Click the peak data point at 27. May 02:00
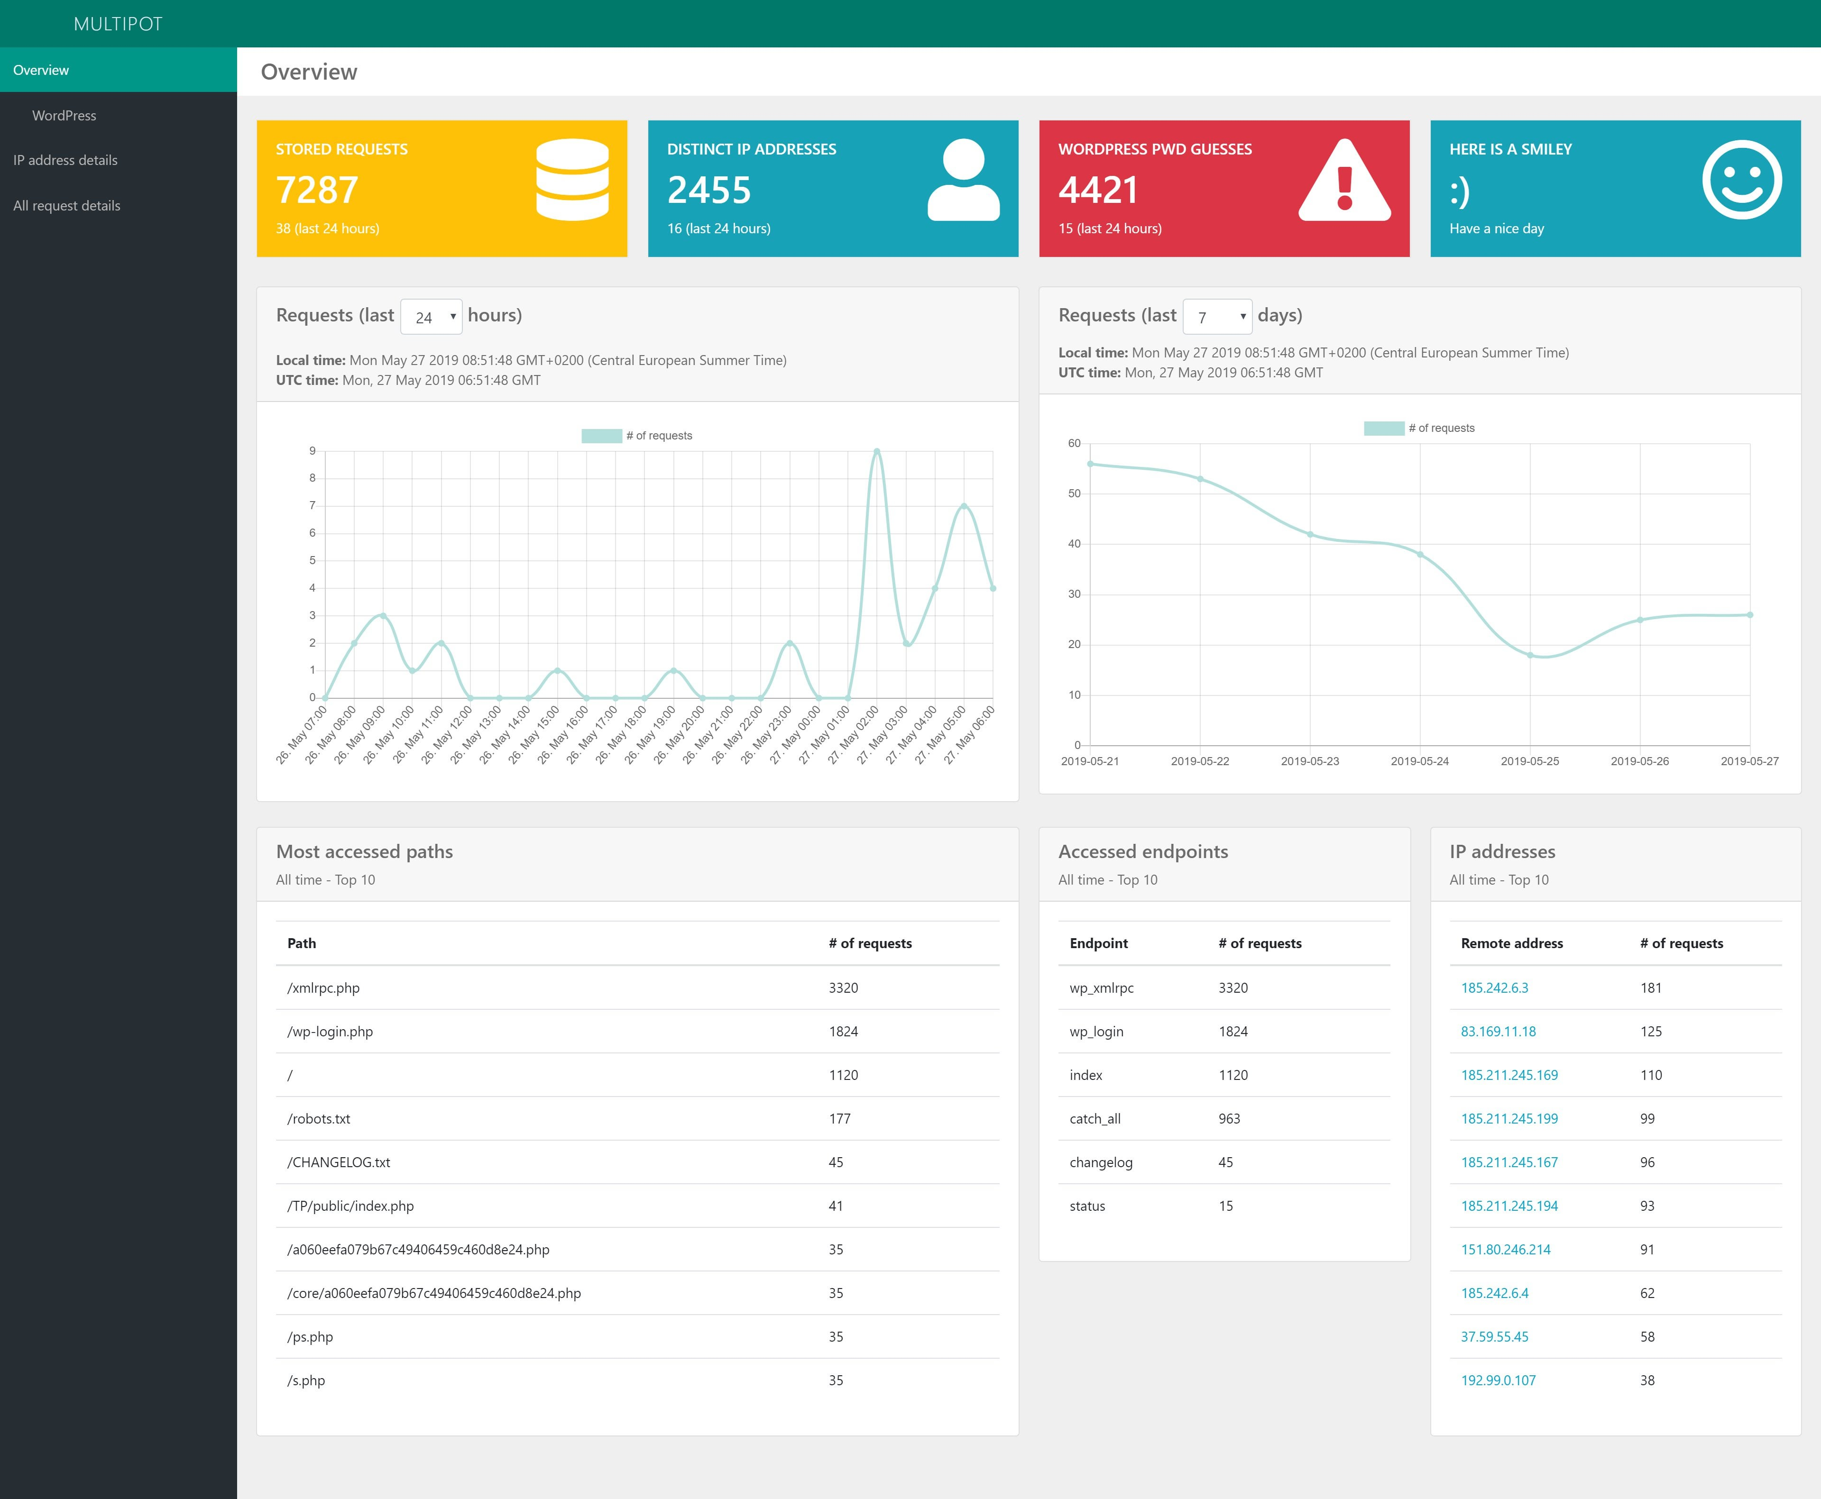 (x=877, y=451)
